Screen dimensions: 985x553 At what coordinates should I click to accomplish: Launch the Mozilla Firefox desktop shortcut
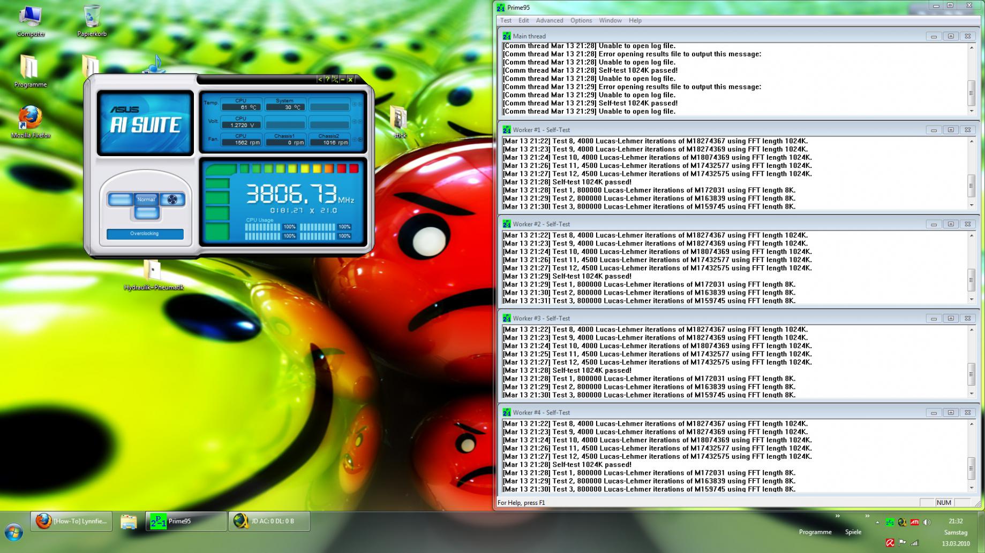tap(31, 122)
